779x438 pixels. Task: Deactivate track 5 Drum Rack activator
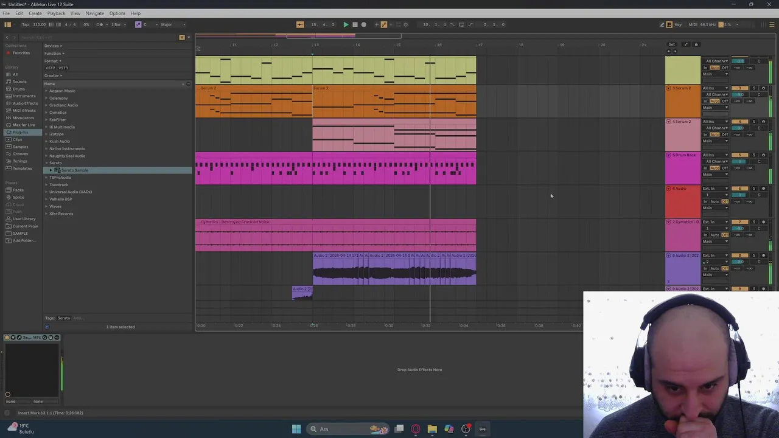[739, 155]
